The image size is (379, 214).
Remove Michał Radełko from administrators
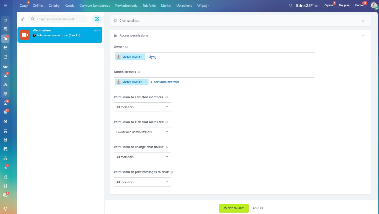pyautogui.click(x=146, y=82)
